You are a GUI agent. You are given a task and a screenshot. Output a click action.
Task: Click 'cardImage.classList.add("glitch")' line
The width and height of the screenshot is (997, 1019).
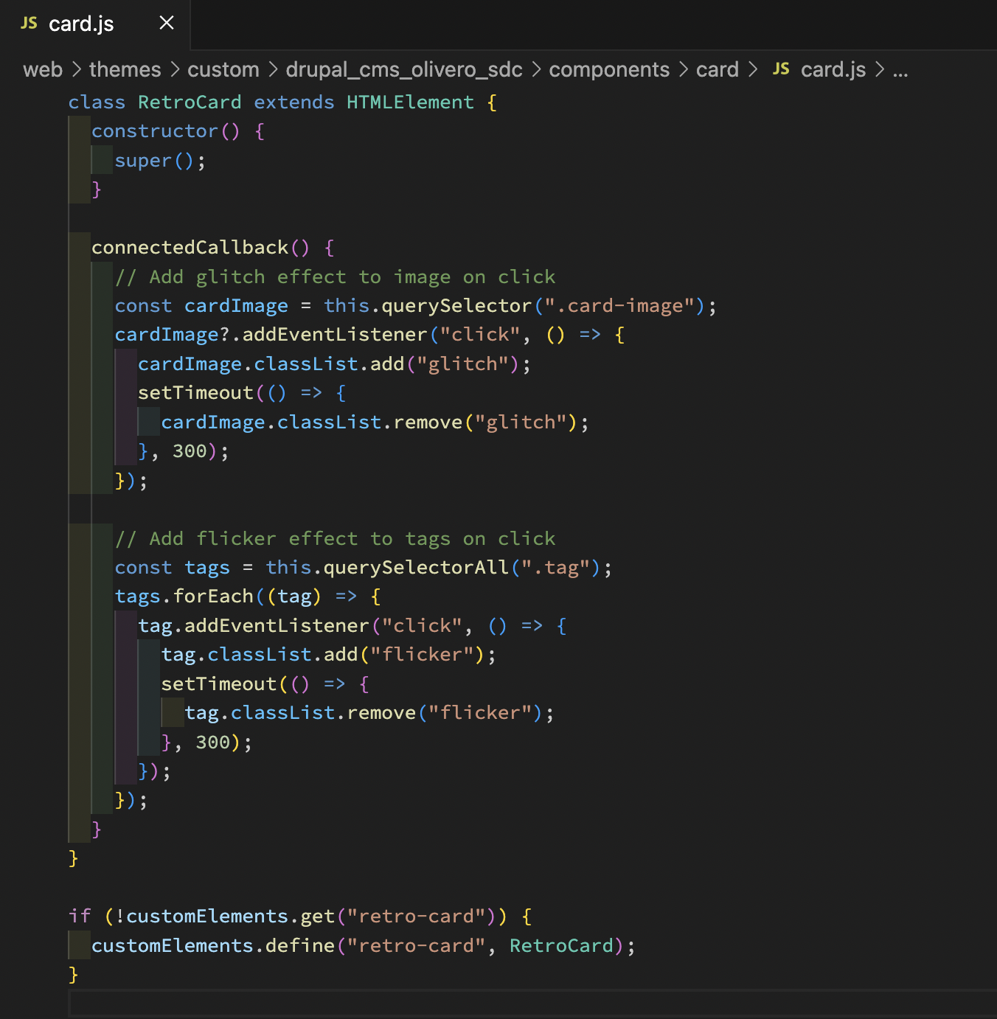point(334,364)
